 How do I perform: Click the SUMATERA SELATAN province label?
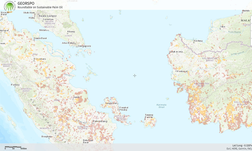pyautogui.click(x=83, y=128)
